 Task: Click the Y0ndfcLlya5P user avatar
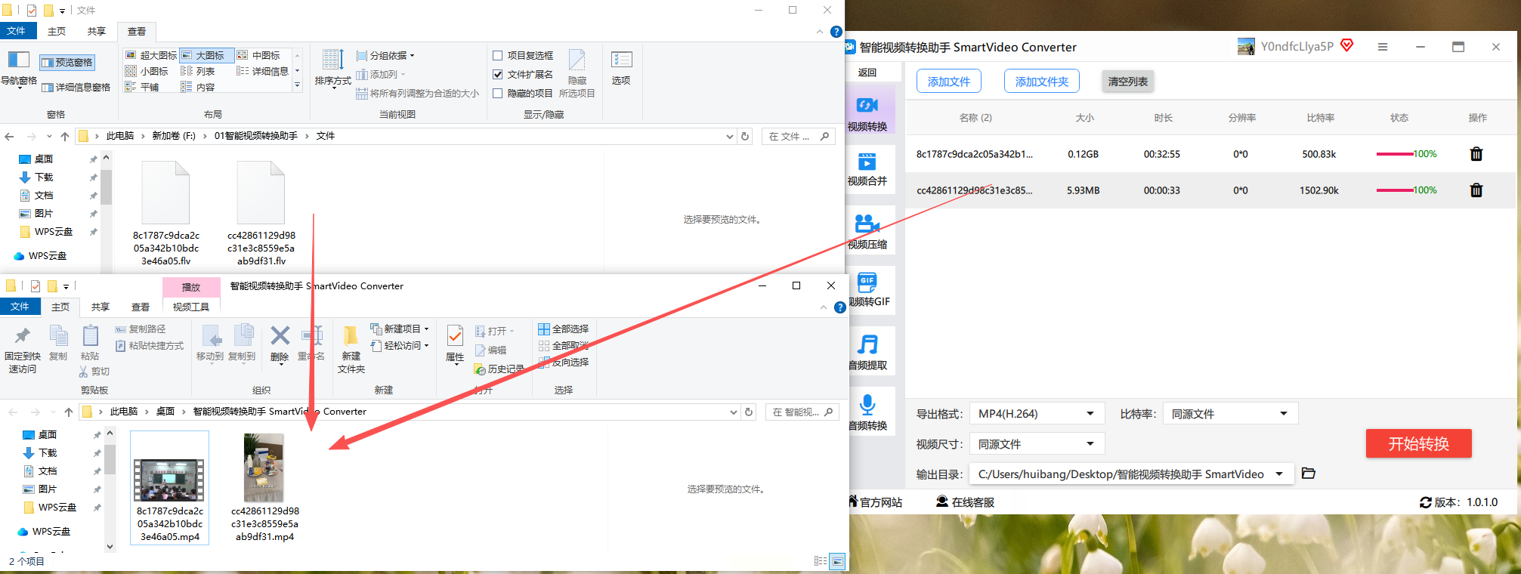point(1246,47)
